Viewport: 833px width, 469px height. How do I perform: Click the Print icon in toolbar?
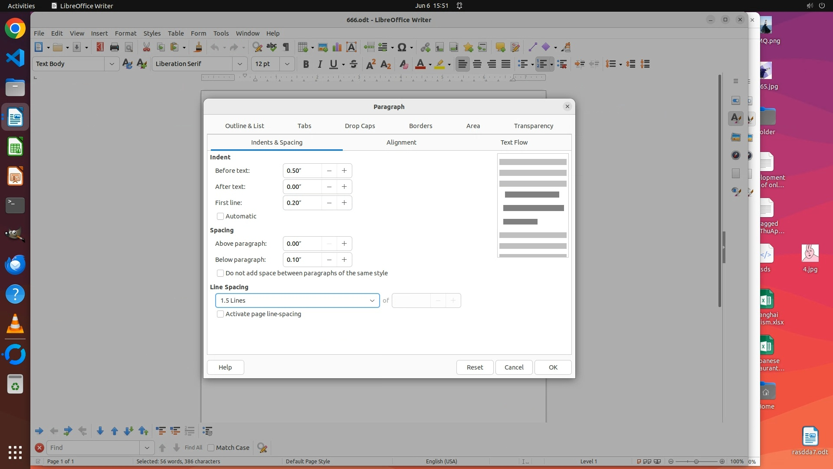115,47
